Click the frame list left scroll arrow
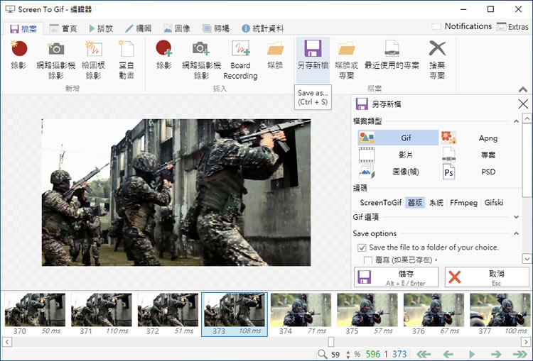 click(7, 342)
